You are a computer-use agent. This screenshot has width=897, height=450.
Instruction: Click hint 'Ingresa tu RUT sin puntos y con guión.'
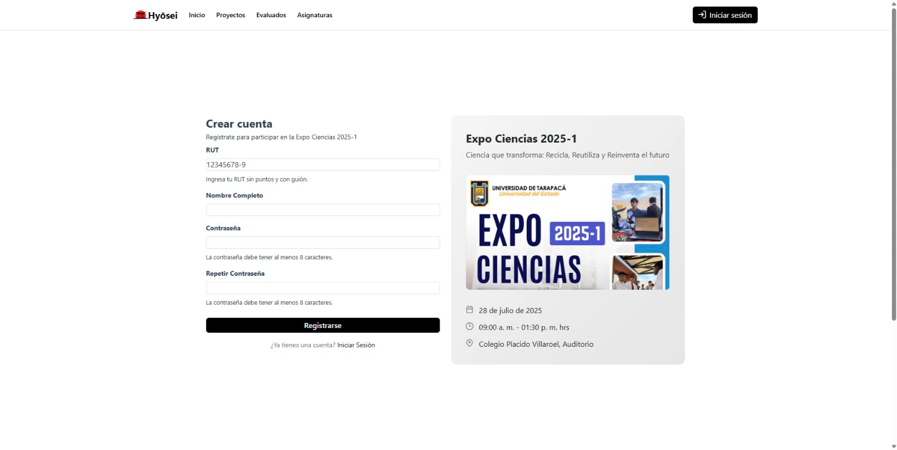point(256,179)
